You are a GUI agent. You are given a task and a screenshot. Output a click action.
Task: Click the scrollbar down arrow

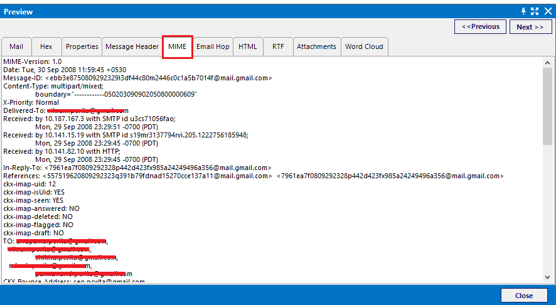coord(547,277)
